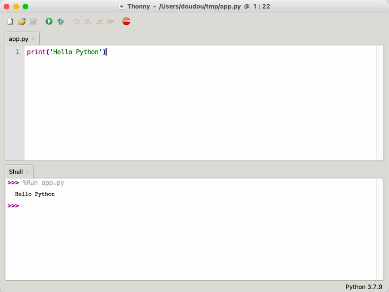Click line number 1 in the gutter
This screenshot has height=292, width=389.
coord(17,52)
